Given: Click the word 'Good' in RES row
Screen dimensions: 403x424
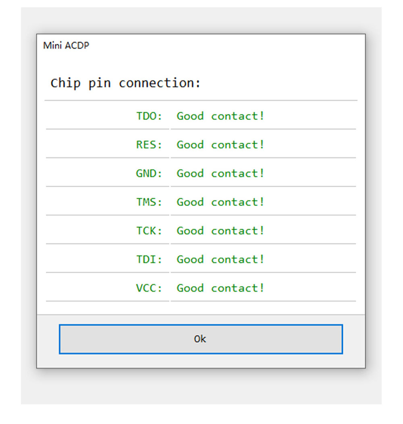Looking at the screenshot, I should [x=190, y=145].
